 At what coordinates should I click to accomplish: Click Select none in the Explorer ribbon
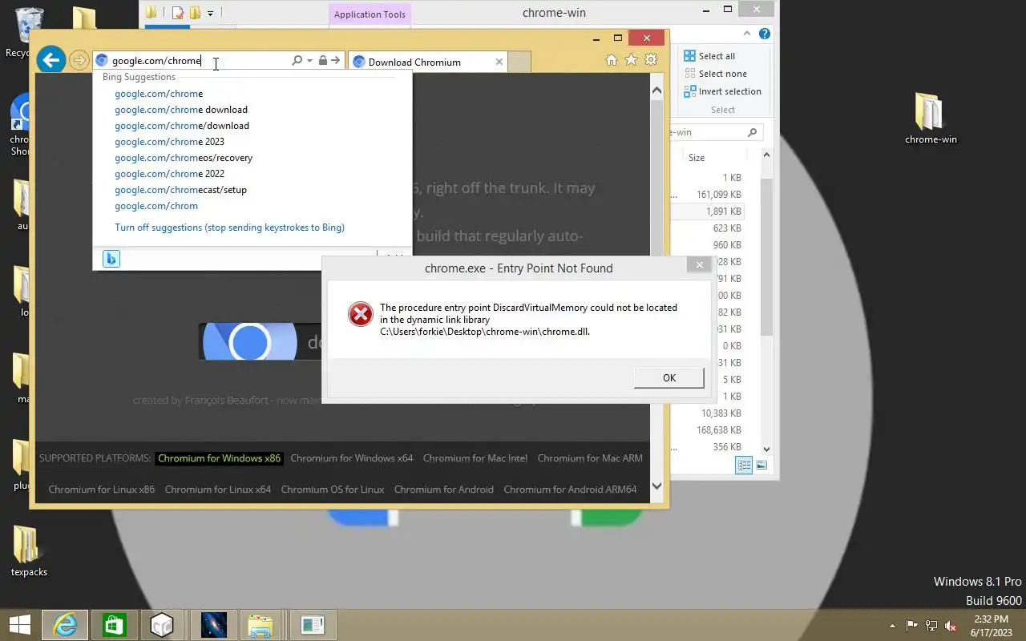point(714,74)
